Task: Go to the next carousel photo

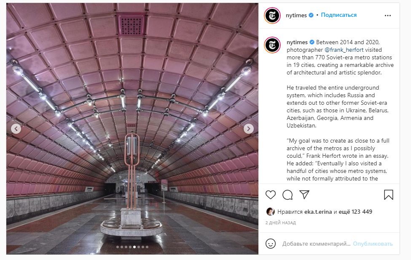Action: [x=249, y=129]
